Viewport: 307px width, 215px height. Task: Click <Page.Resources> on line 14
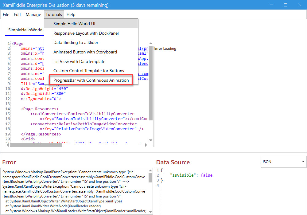(40, 109)
